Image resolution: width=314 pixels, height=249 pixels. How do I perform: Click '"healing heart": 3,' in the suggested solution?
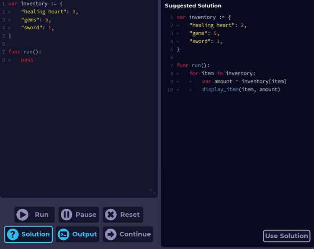point(218,25)
